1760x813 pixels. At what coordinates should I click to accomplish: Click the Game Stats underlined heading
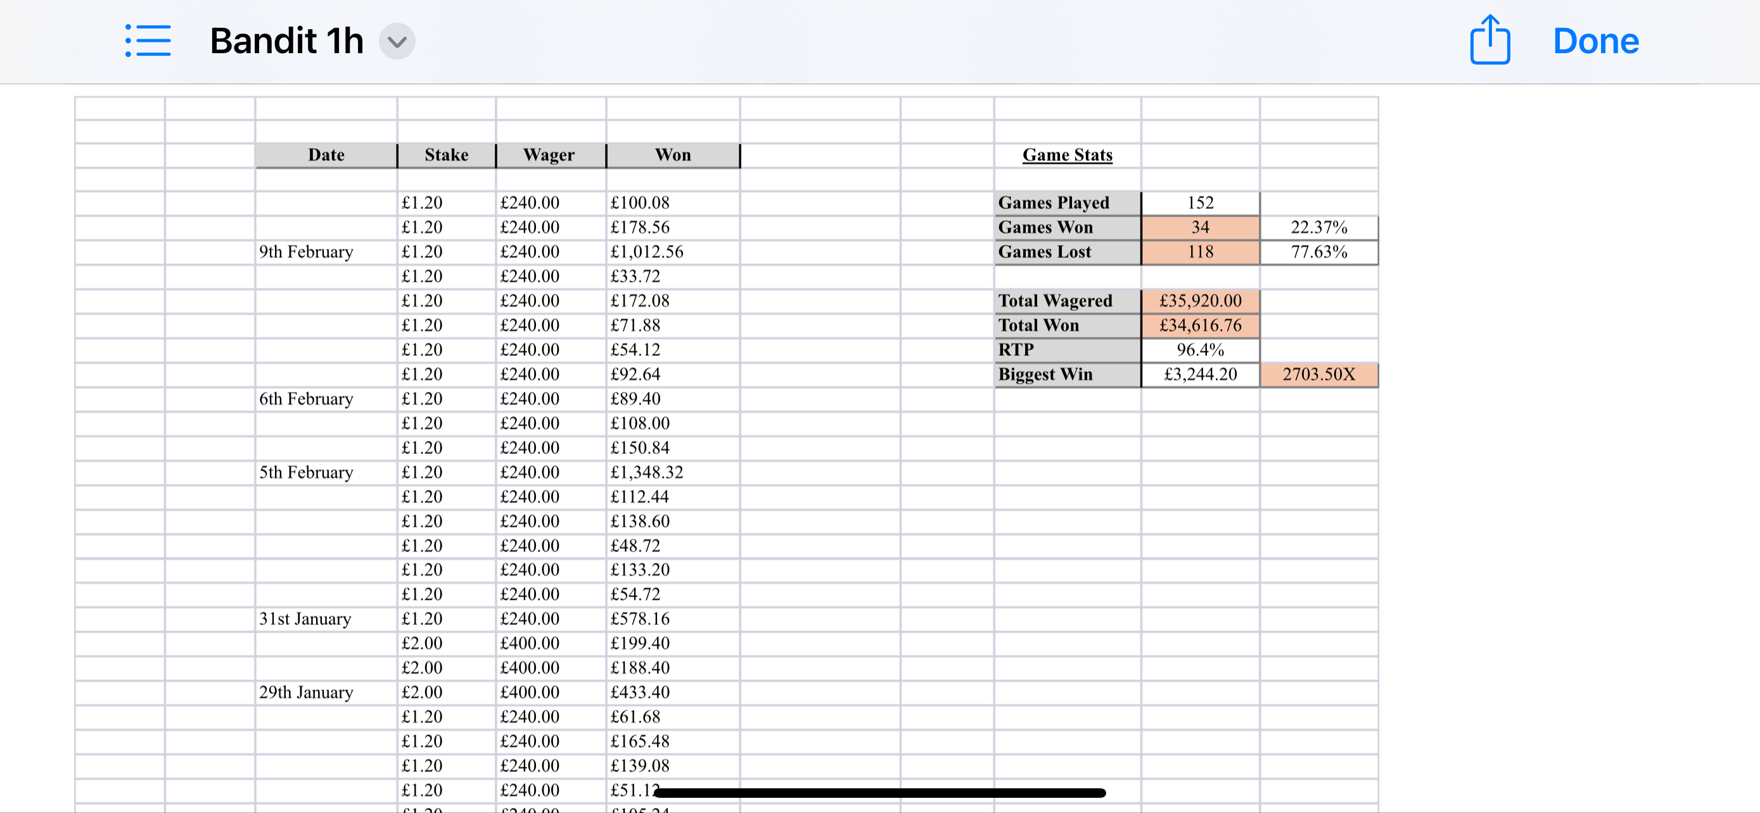tap(1067, 155)
